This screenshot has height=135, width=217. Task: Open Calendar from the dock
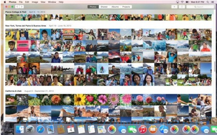click(x=71, y=130)
